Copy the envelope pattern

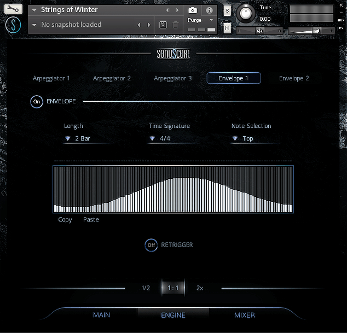click(65, 220)
